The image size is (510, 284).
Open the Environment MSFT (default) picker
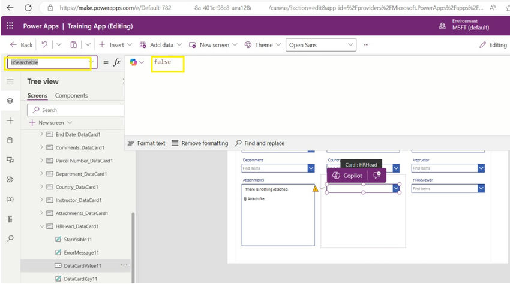coord(464,25)
